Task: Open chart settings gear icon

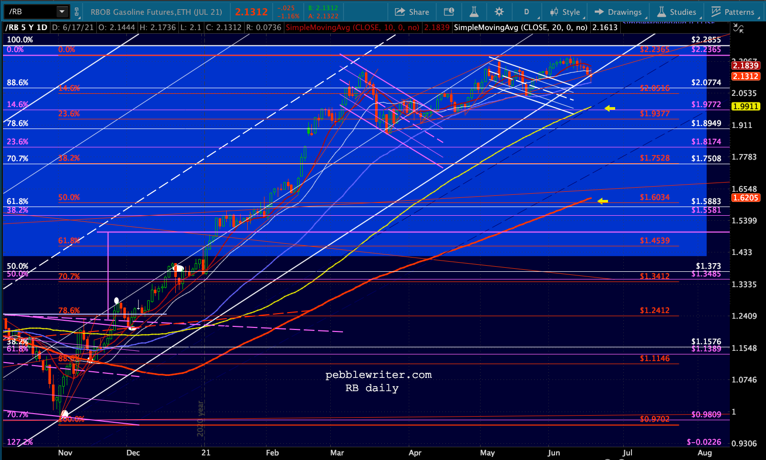Action: 499,12
